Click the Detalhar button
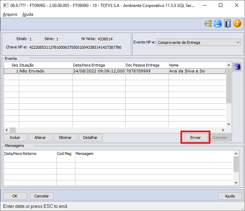 point(90,138)
